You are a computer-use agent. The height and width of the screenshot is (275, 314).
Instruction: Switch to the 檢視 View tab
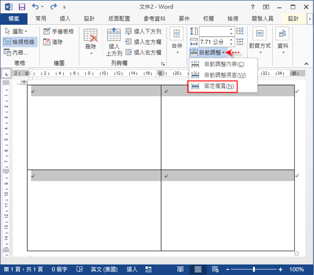(232, 19)
